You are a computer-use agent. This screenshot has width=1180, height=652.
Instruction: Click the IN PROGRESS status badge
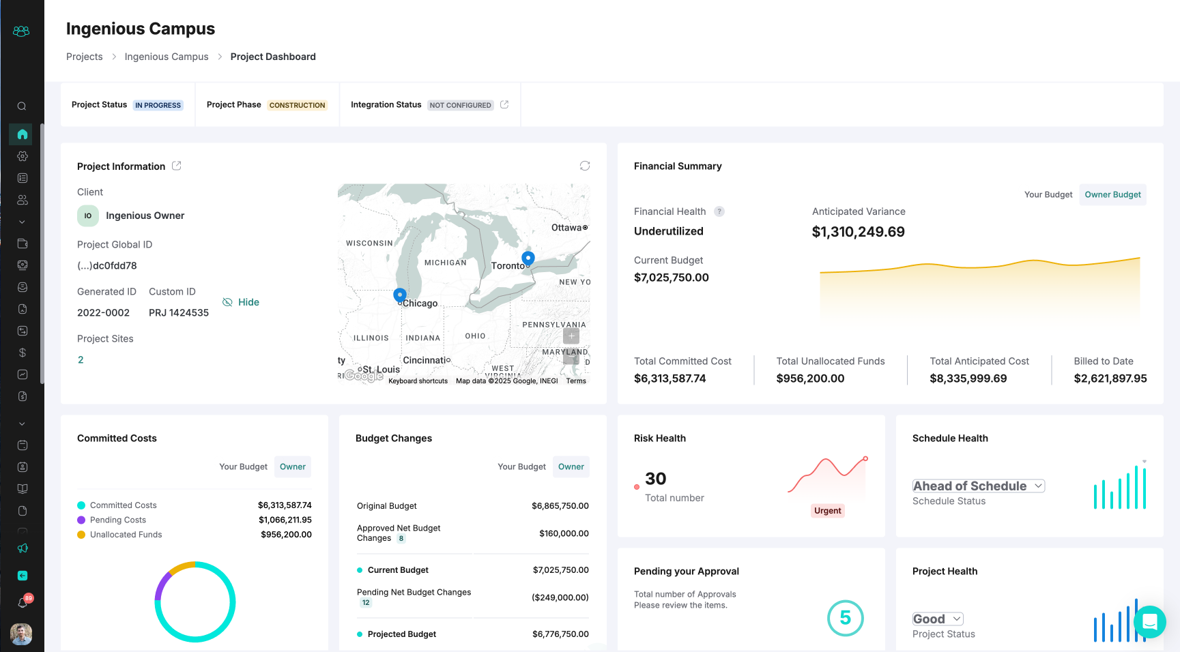click(158, 105)
